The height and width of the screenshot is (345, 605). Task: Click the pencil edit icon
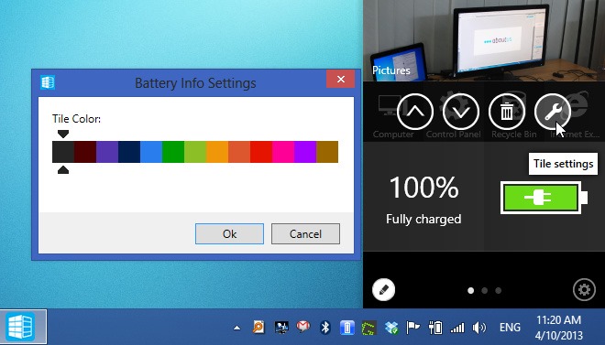(x=383, y=289)
